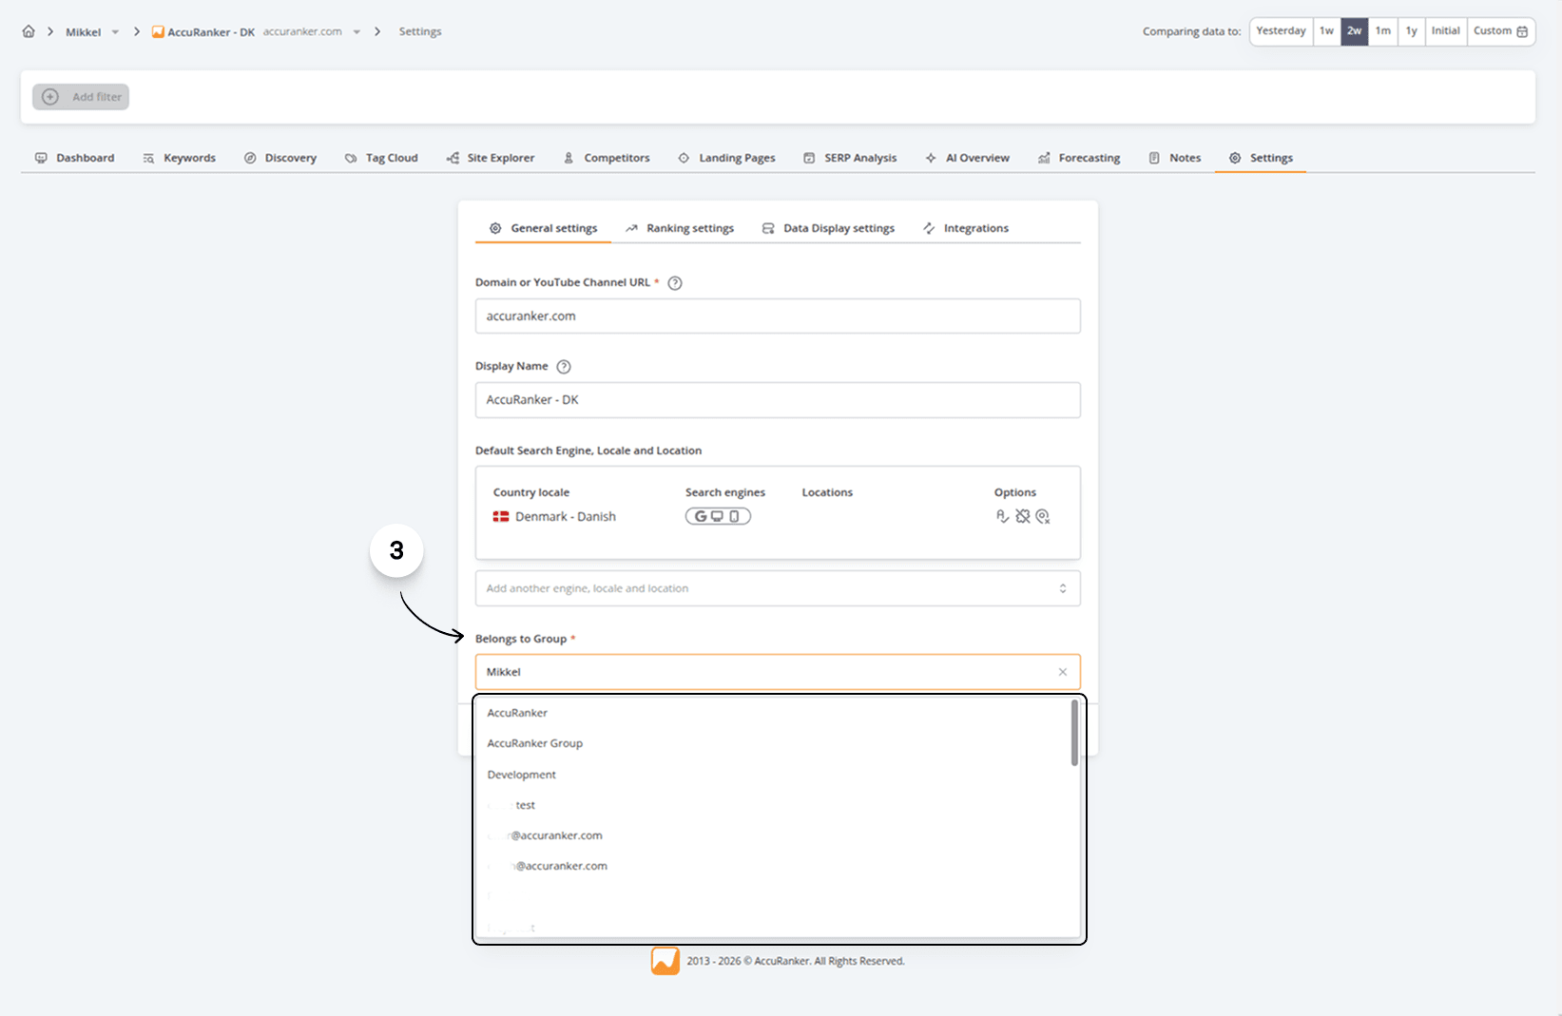Image resolution: width=1562 pixels, height=1016 pixels.
Task: Open the AccuRanker - DK domain dropdown arrow
Action: click(357, 32)
